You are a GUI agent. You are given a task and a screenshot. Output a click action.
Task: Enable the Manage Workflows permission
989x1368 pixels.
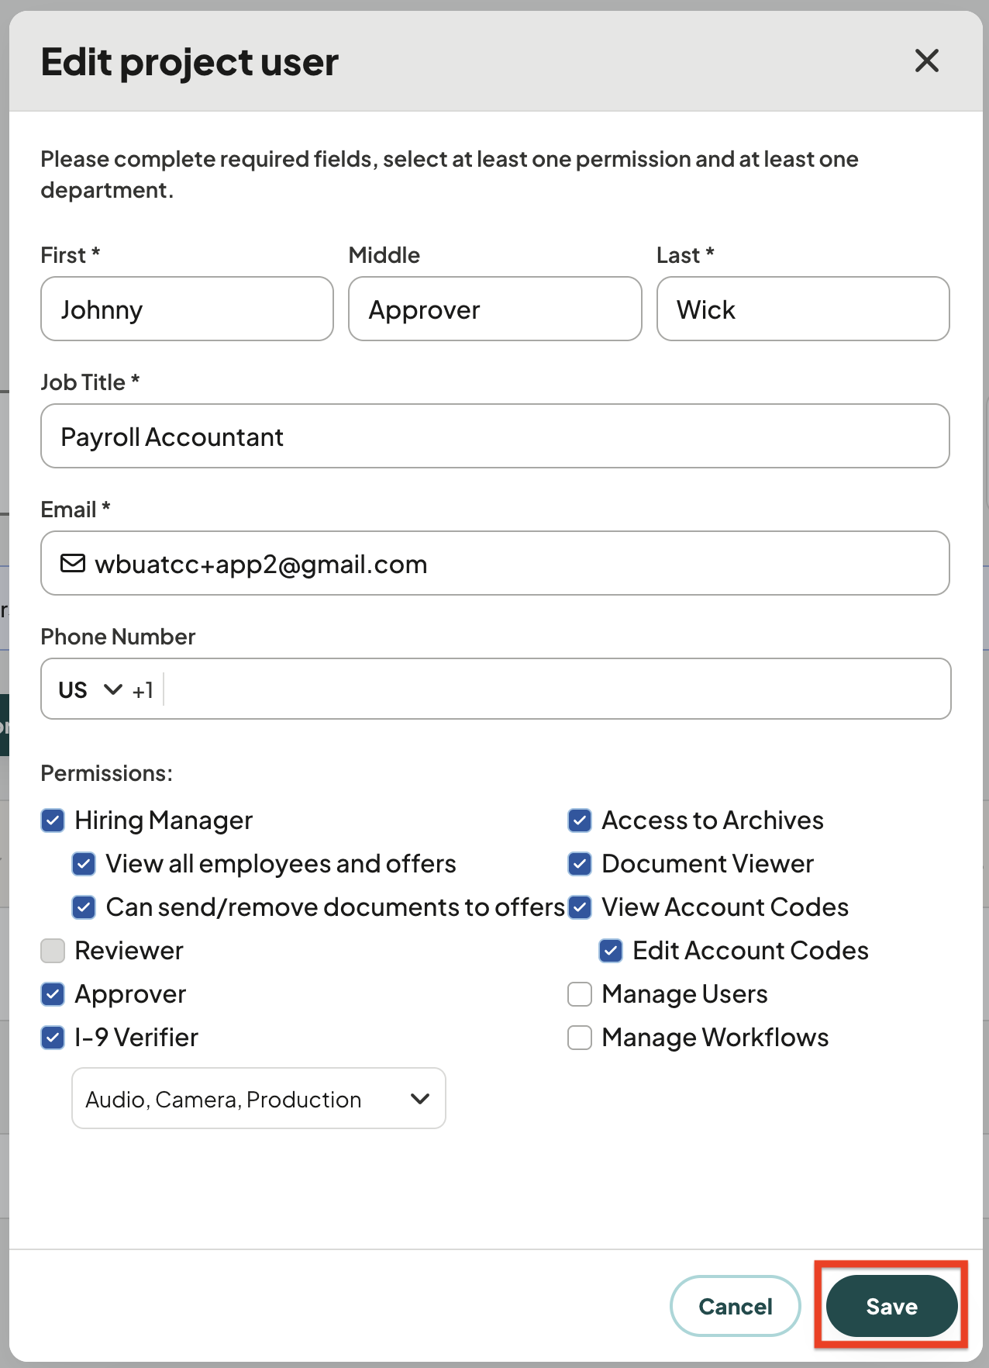(x=580, y=1038)
